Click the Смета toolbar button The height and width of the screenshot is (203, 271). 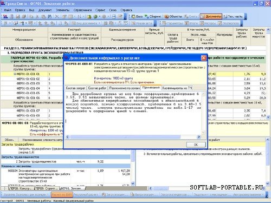pos(191,17)
